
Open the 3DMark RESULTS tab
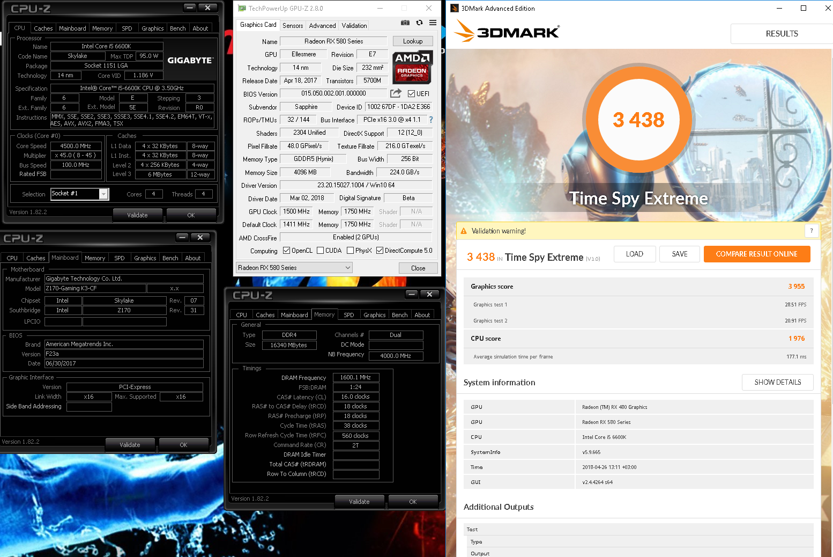click(x=782, y=33)
